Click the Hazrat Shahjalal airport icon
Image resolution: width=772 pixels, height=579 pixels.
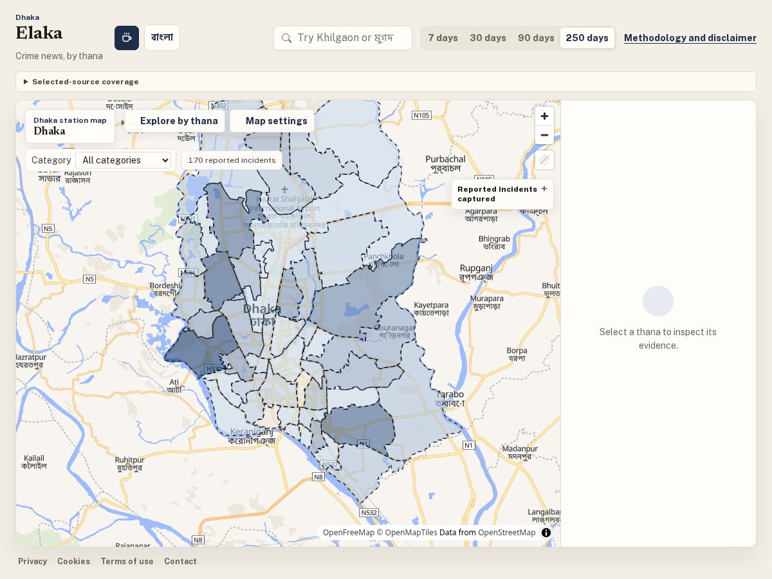tap(284, 189)
